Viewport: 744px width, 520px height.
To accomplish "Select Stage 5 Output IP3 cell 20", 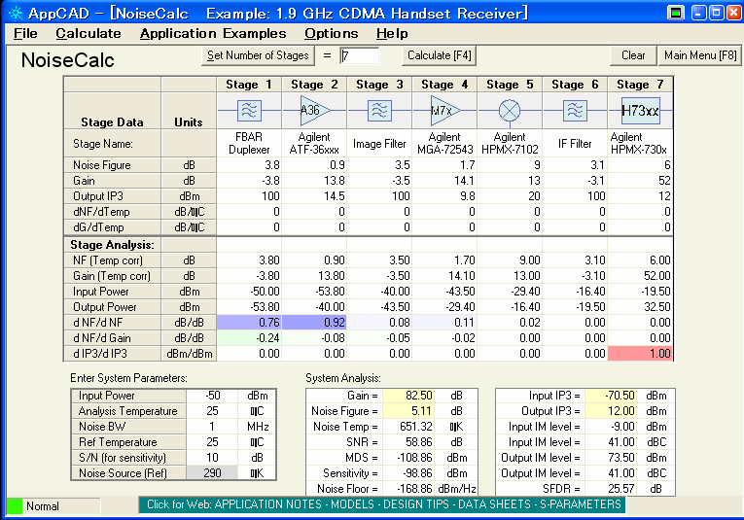I will pos(510,196).
